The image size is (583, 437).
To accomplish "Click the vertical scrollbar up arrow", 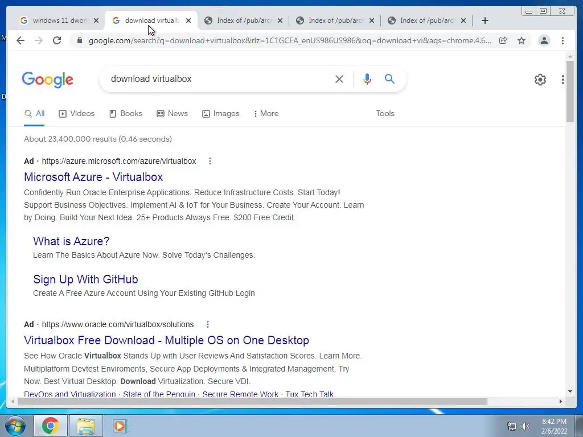I will coord(570,56).
